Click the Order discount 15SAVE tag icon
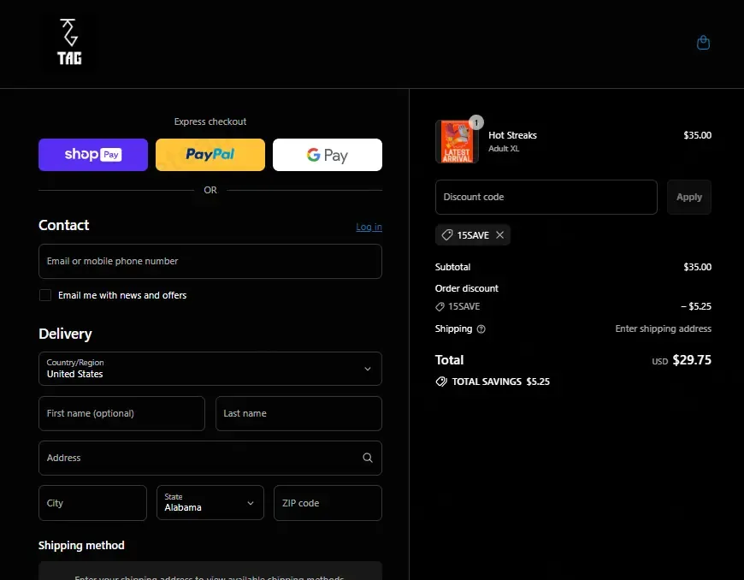The image size is (744, 580). (x=440, y=306)
